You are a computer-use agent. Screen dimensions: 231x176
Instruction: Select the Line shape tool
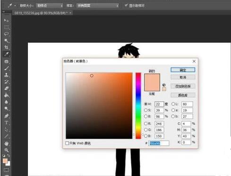point(6,136)
